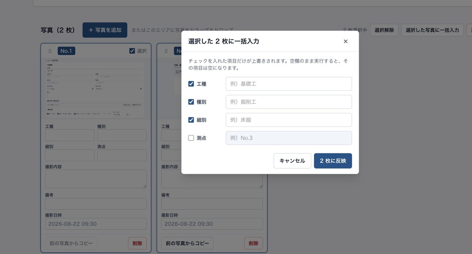Delete the second photo with 削除 button
Image resolution: width=472 pixels, height=254 pixels.
254,243
